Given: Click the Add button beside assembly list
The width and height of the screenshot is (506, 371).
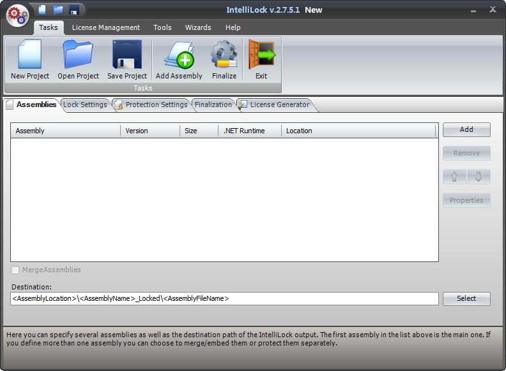Looking at the screenshot, I should click(x=466, y=129).
